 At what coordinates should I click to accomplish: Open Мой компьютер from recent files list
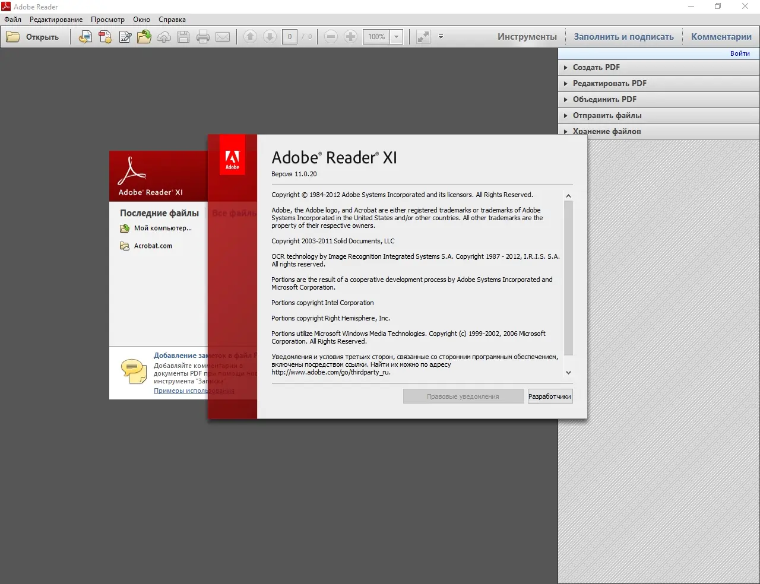click(162, 228)
